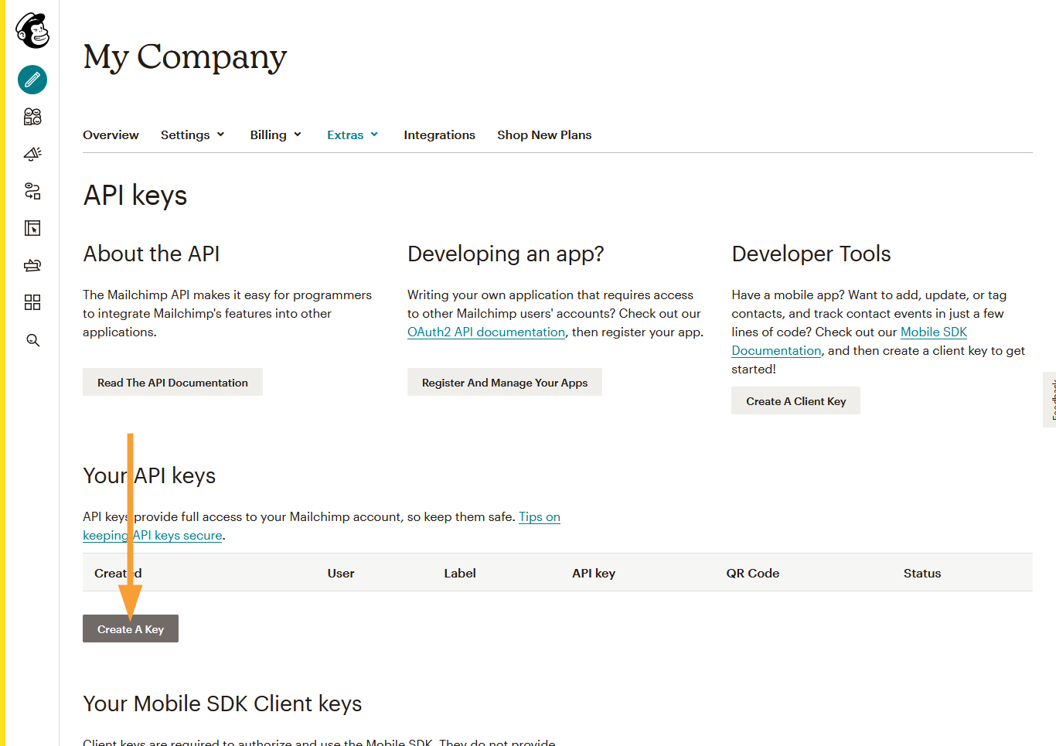Open OAuth2 API documentation link
The image size is (1056, 746).
click(x=486, y=332)
